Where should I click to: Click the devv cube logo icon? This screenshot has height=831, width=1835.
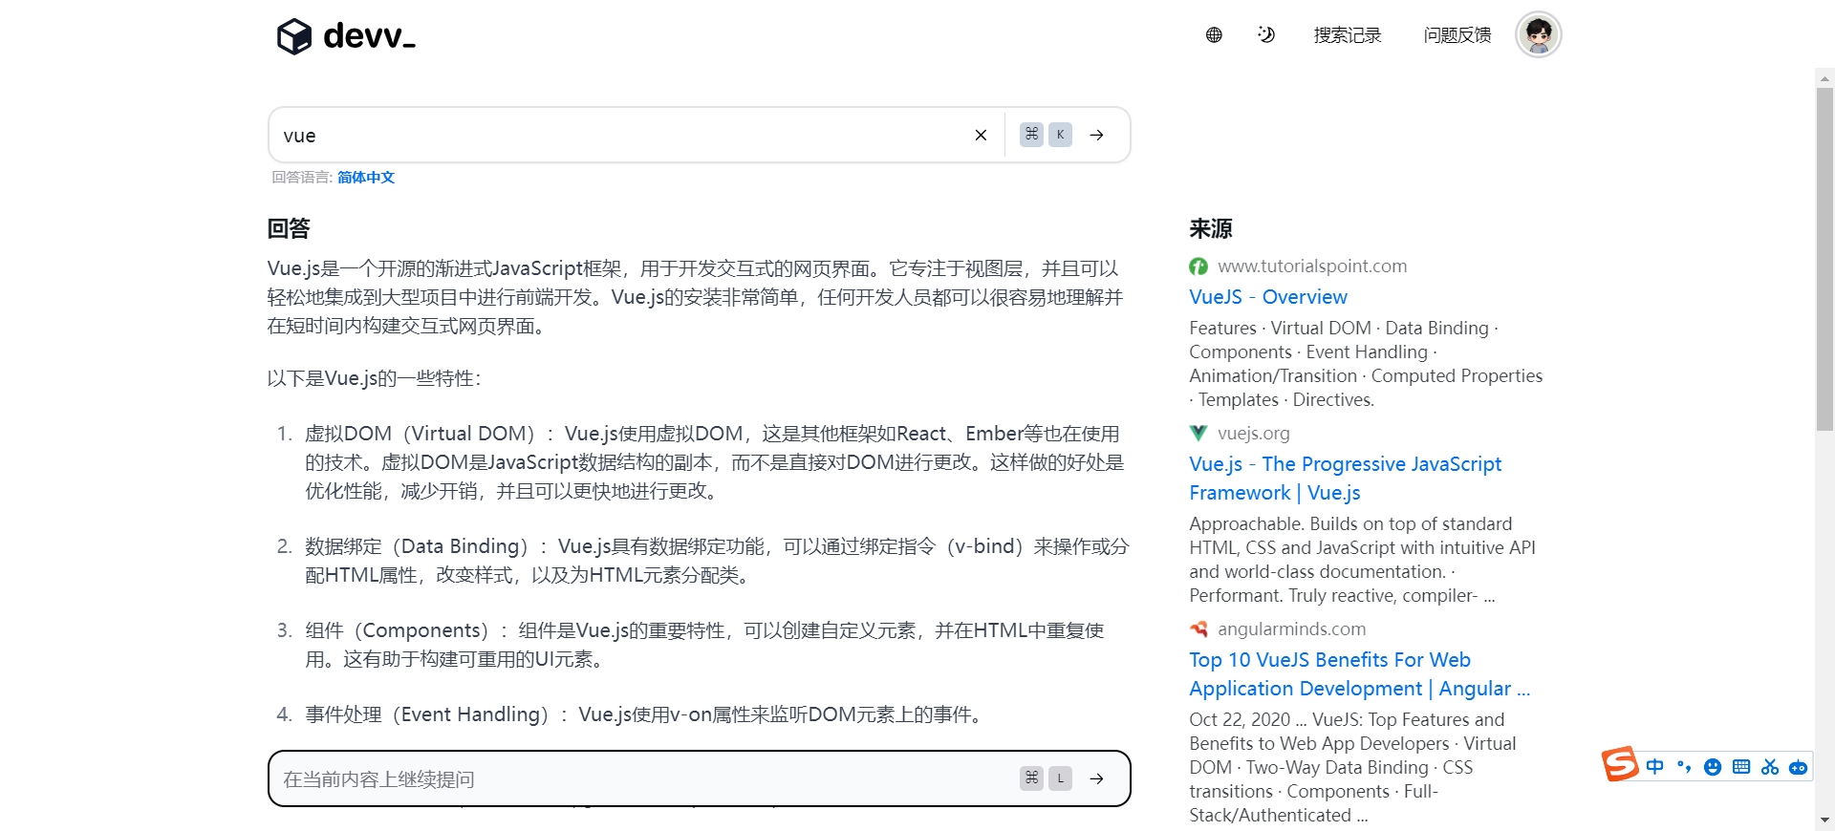tap(294, 37)
